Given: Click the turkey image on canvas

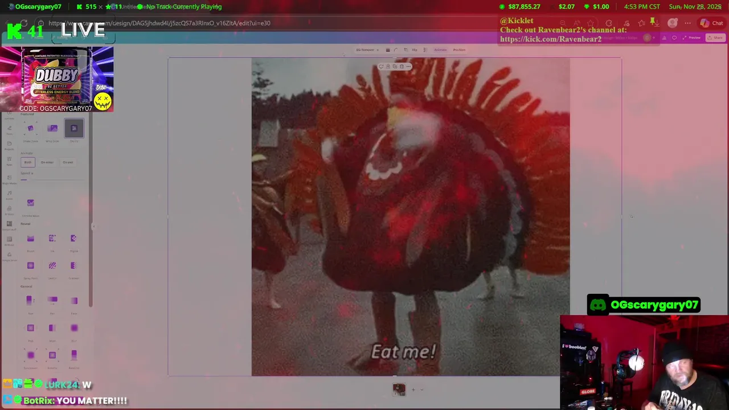Looking at the screenshot, I should (x=410, y=216).
